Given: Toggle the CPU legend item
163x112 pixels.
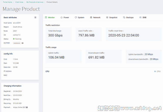Looking at the screenshot, I should point(157,72).
